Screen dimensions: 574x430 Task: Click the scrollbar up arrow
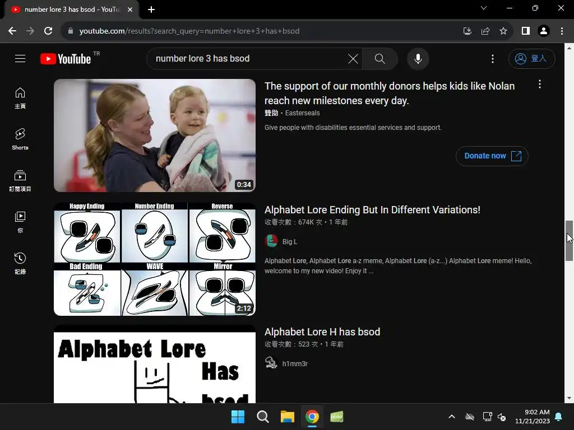tap(569, 48)
